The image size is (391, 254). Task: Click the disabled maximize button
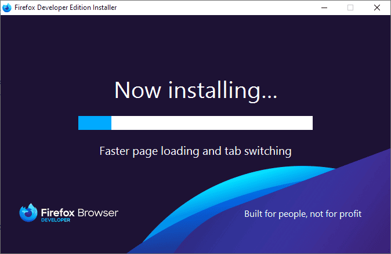[x=350, y=8]
